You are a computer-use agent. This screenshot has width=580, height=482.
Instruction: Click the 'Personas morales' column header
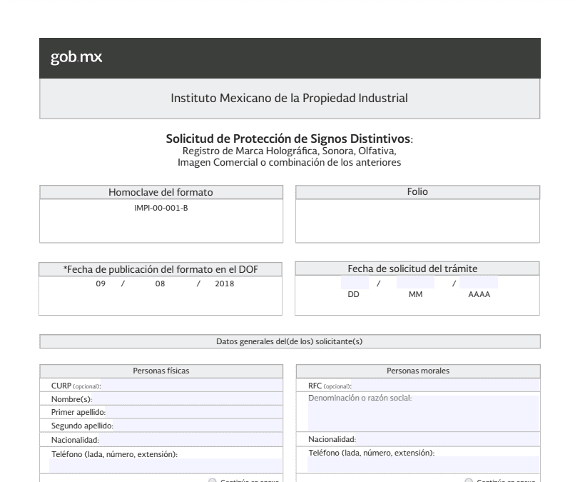point(418,371)
